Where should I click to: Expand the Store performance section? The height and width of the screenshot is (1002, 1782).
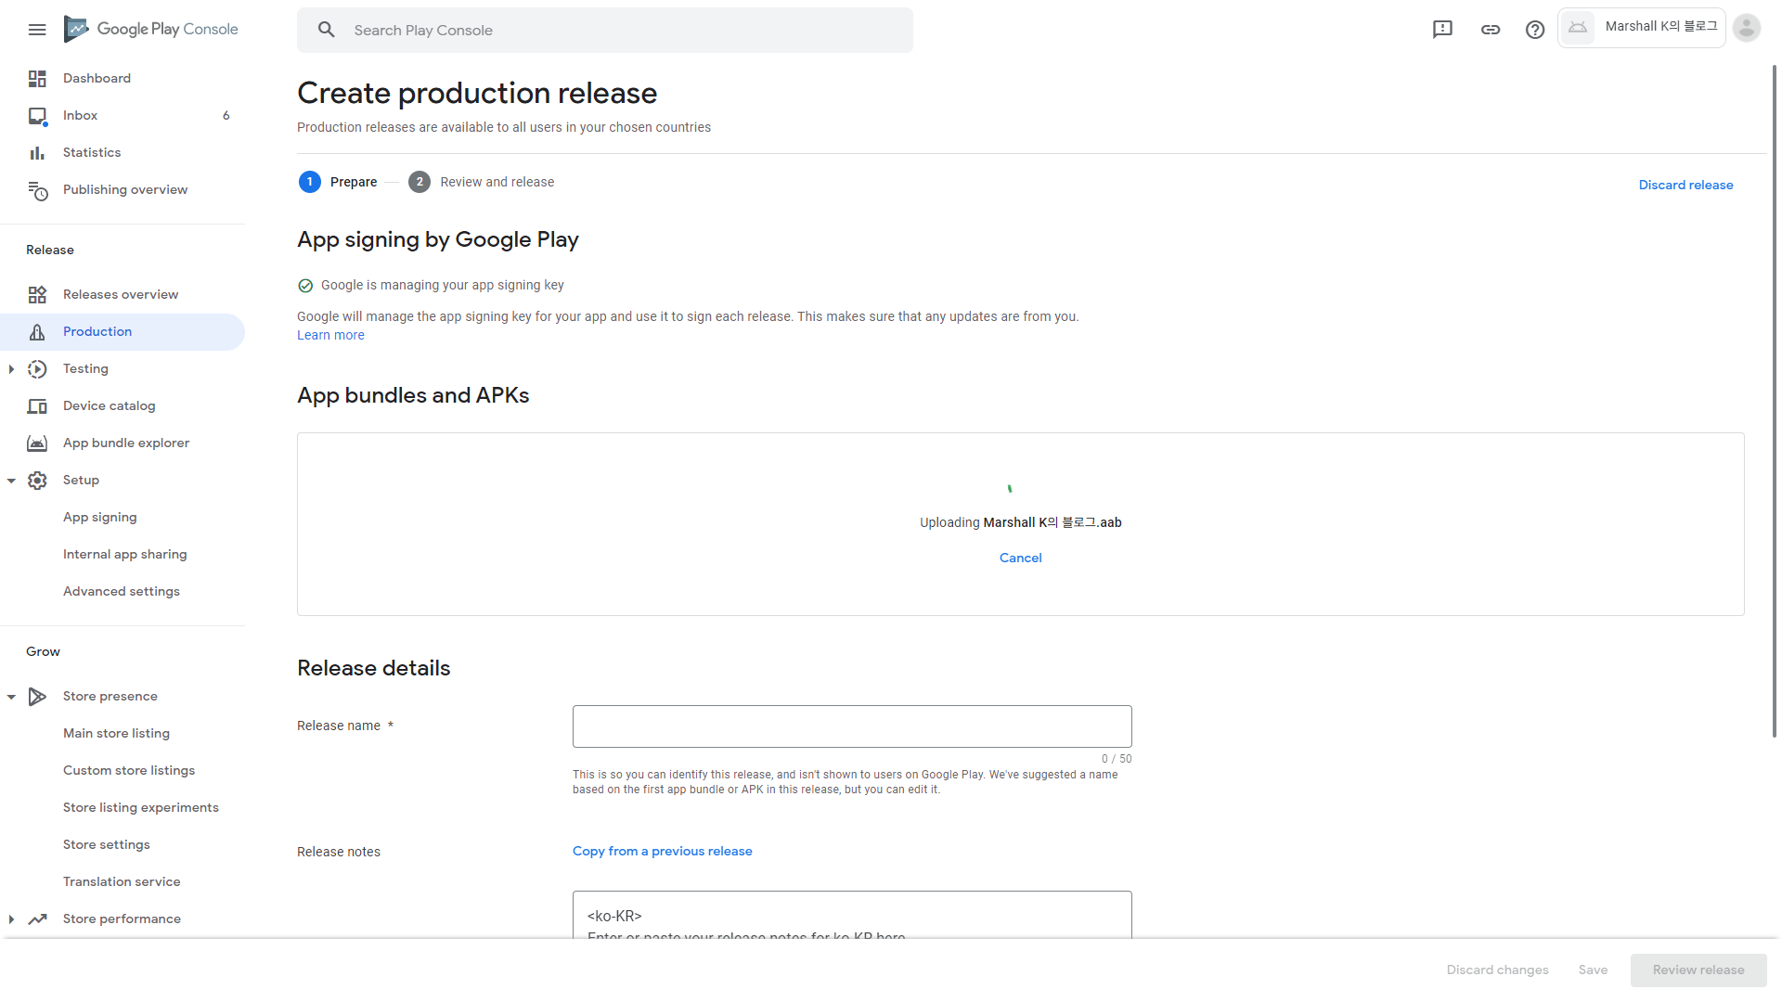11,919
